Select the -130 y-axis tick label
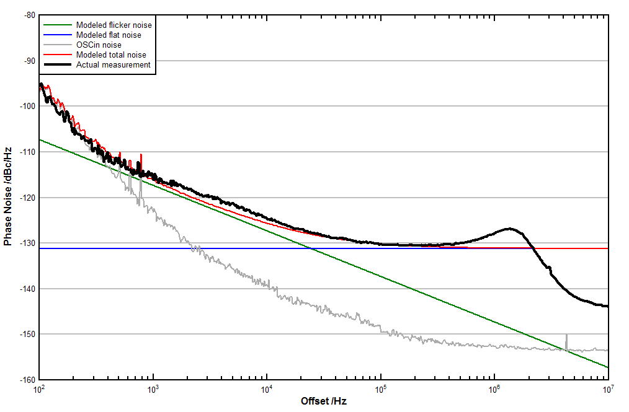The image size is (629, 412). click(x=27, y=243)
